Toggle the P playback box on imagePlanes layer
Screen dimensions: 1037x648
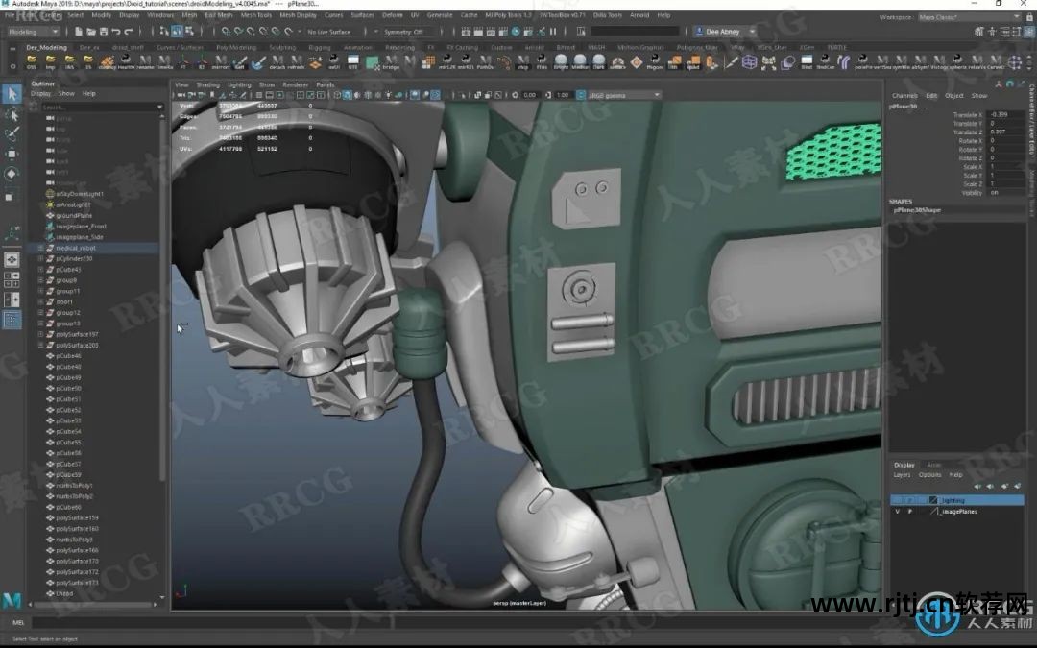point(909,512)
